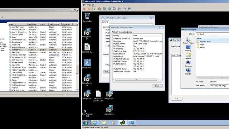Click Close in Network Connection Details

coord(157,86)
